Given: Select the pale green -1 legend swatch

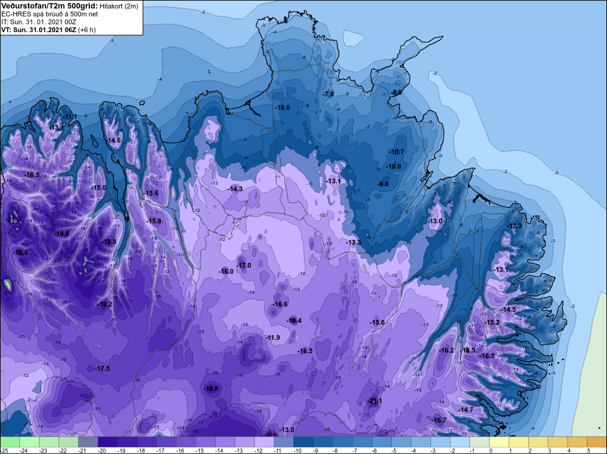Looking at the screenshot, I should 480,442.
